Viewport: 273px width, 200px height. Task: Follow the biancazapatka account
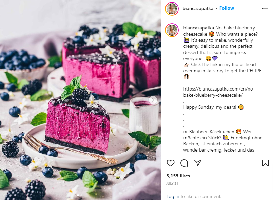tap(227, 8)
